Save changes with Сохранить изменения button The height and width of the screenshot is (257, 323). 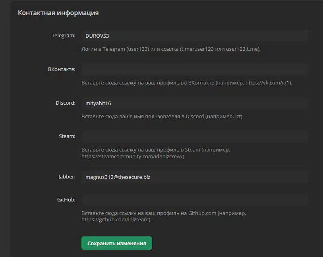[116, 243]
